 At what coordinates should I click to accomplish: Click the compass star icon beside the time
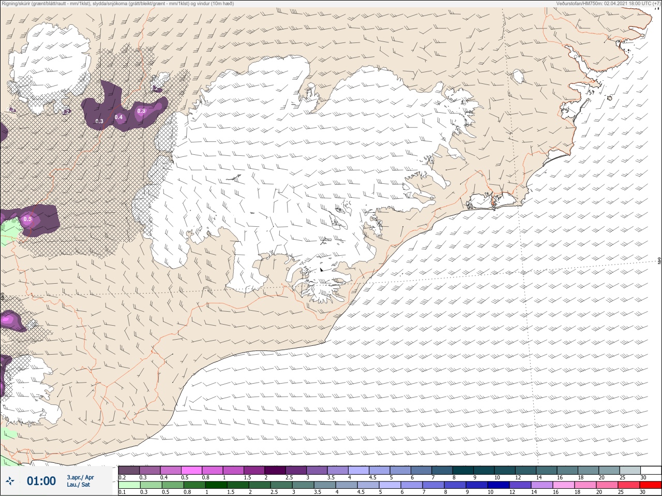pyautogui.click(x=10, y=481)
